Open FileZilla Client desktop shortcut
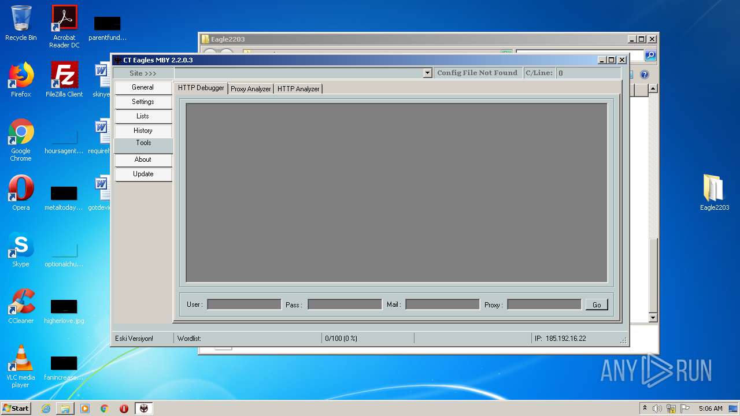740x416 pixels. tap(64, 80)
